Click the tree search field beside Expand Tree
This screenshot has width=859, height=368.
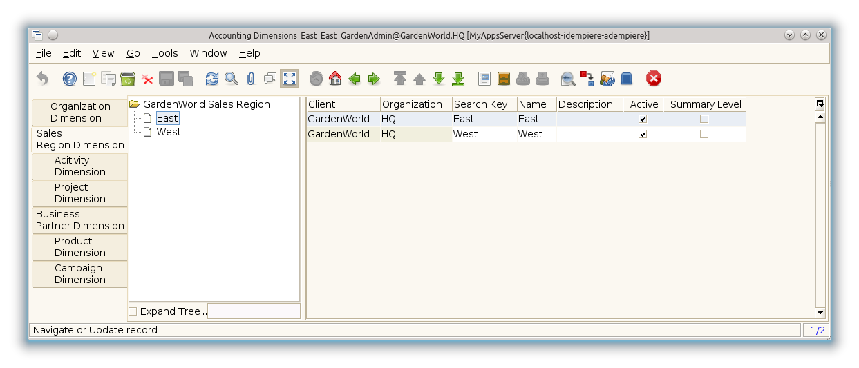[254, 311]
